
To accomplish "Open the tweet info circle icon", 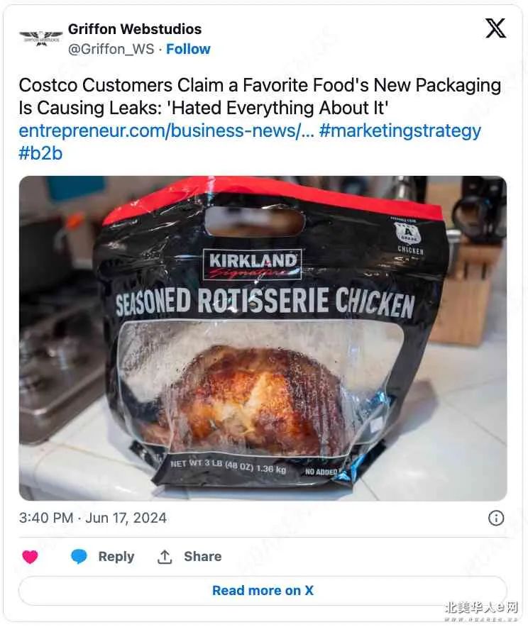I will (496, 518).
